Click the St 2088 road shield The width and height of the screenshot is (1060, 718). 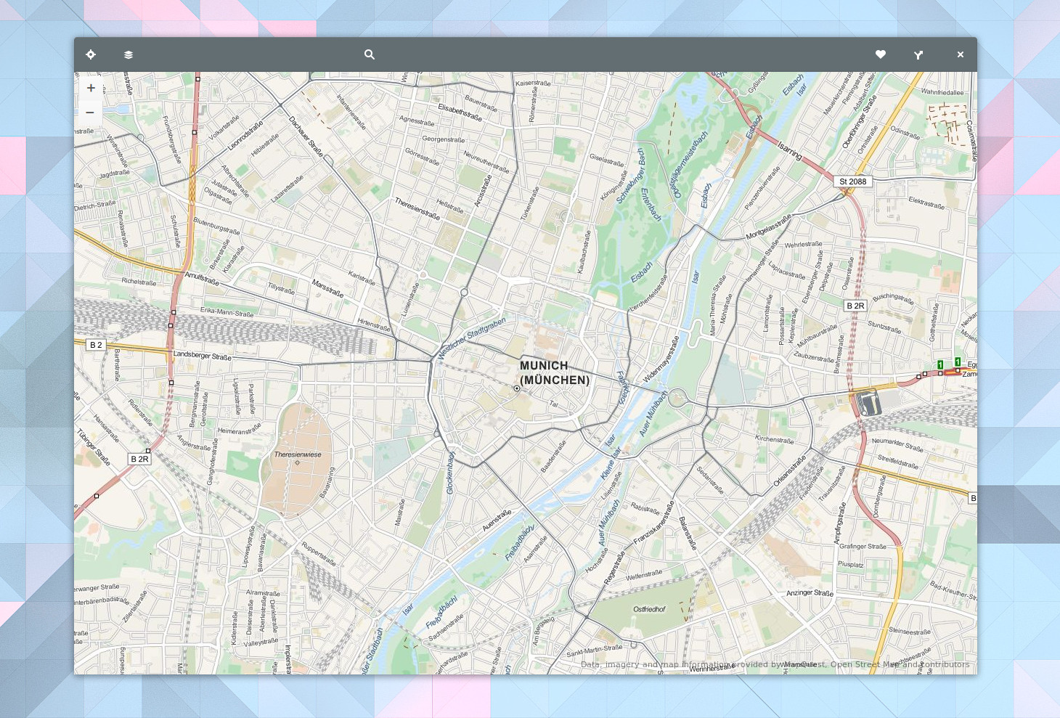click(852, 181)
